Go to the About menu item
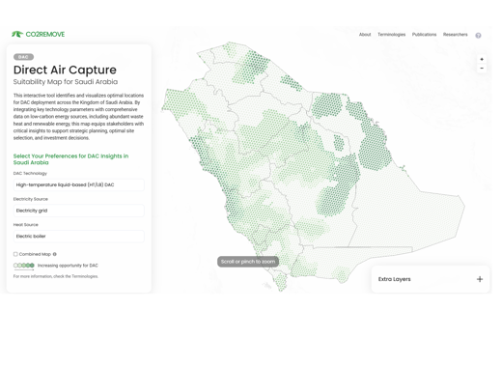This screenshot has height=367, width=501. tap(365, 35)
